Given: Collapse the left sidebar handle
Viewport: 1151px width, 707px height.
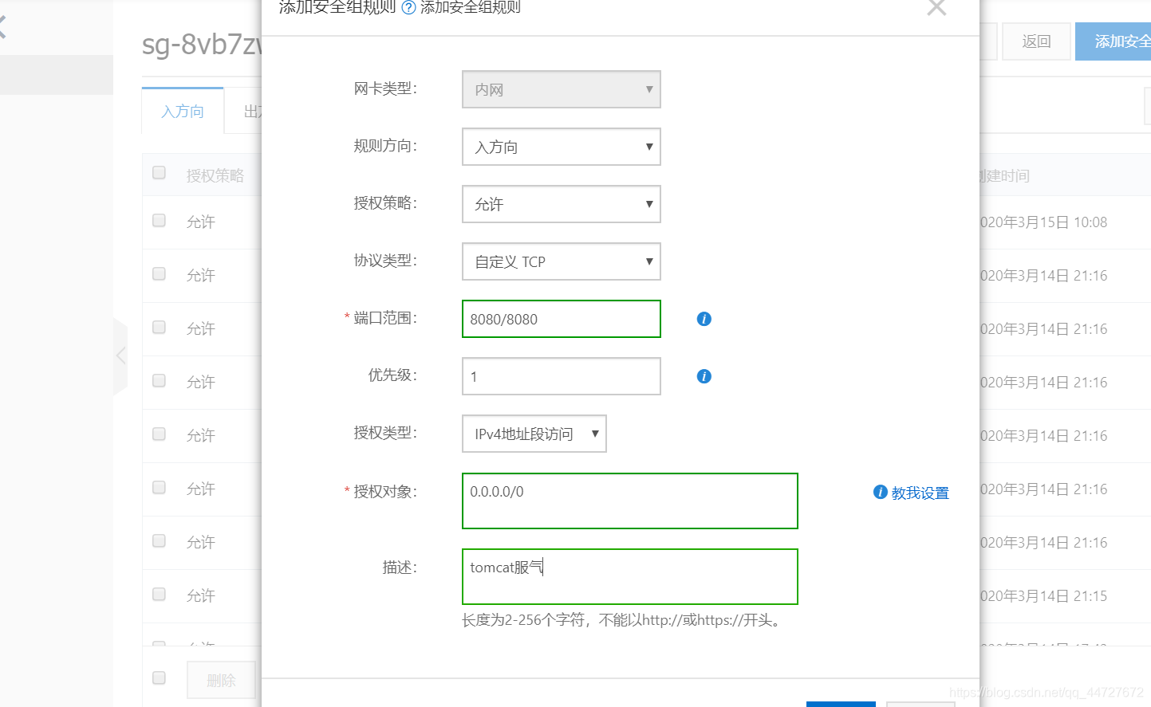Looking at the screenshot, I should (x=120, y=355).
